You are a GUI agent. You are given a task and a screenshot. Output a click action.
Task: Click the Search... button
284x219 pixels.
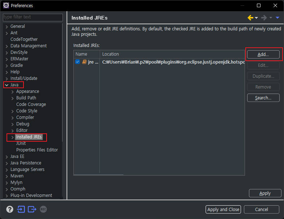(x=263, y=98)
